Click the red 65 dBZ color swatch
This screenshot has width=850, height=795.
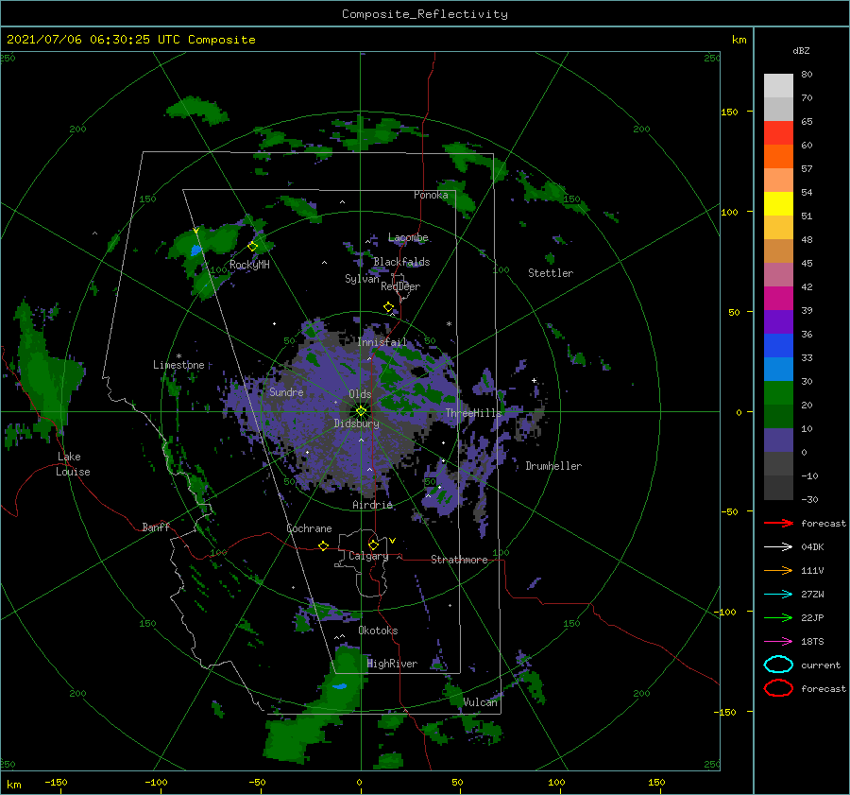(778, 133)
